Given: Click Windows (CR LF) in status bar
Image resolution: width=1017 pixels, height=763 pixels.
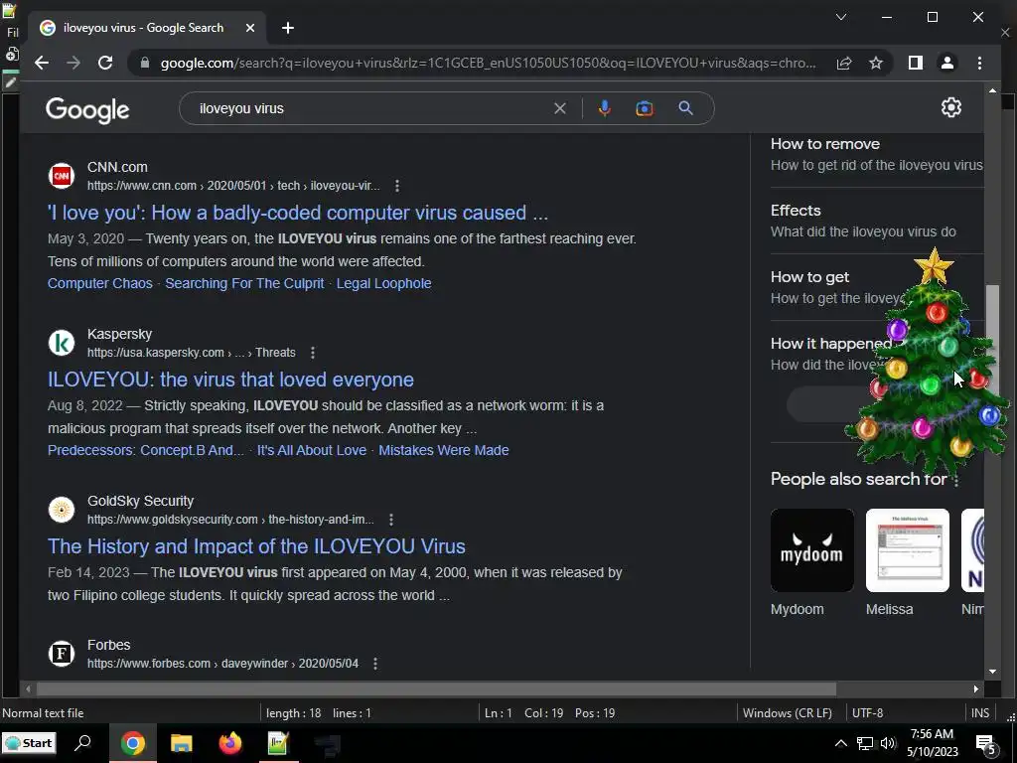Looking at the screenshot, I should [788, 713].
